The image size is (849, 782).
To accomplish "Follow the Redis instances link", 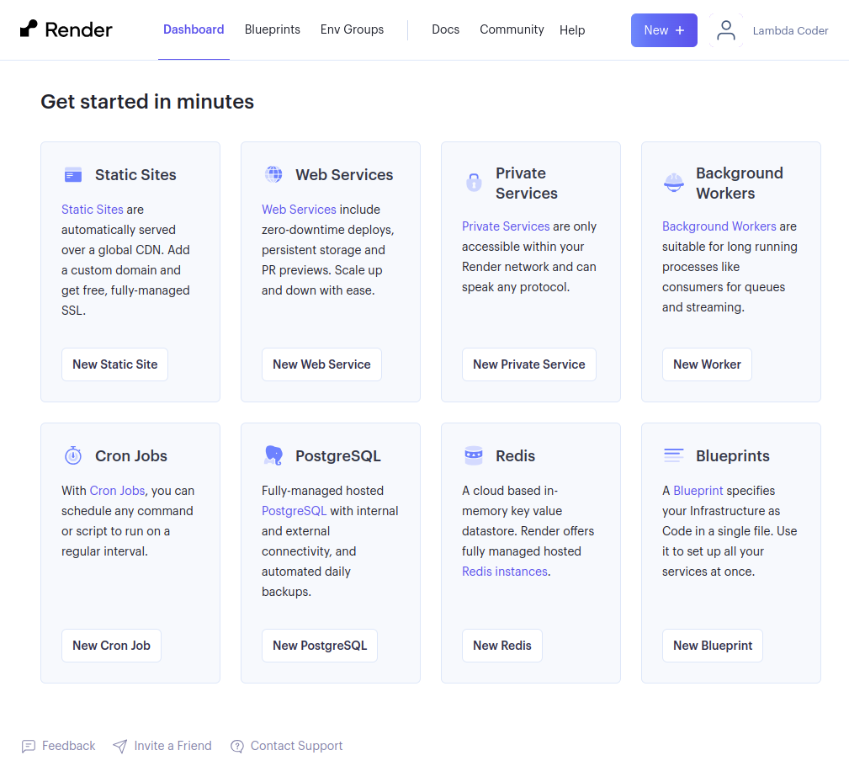I will pos(505,572).
